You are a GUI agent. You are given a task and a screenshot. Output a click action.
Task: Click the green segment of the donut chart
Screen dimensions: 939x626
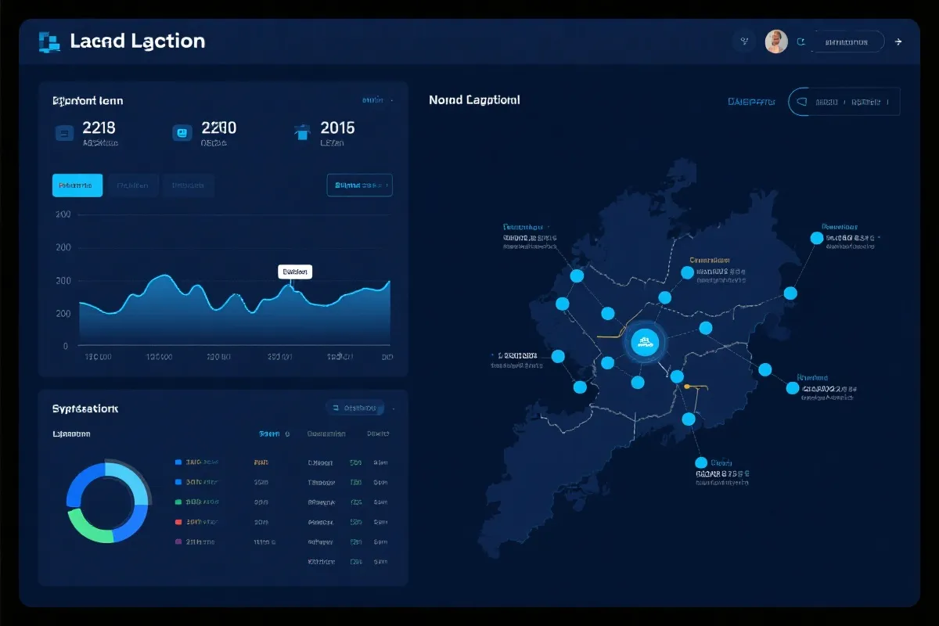click(86, 527)
